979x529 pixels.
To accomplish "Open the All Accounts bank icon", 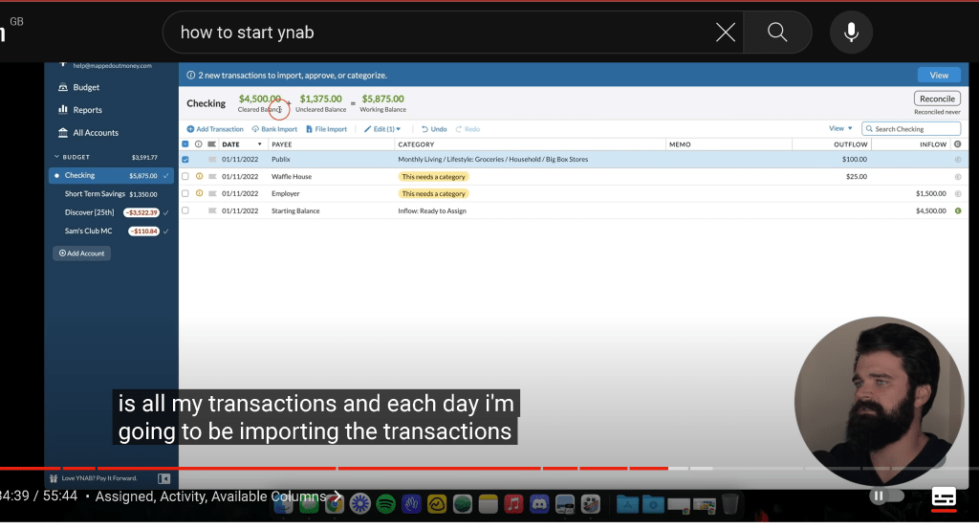I will tap(63, 132).
